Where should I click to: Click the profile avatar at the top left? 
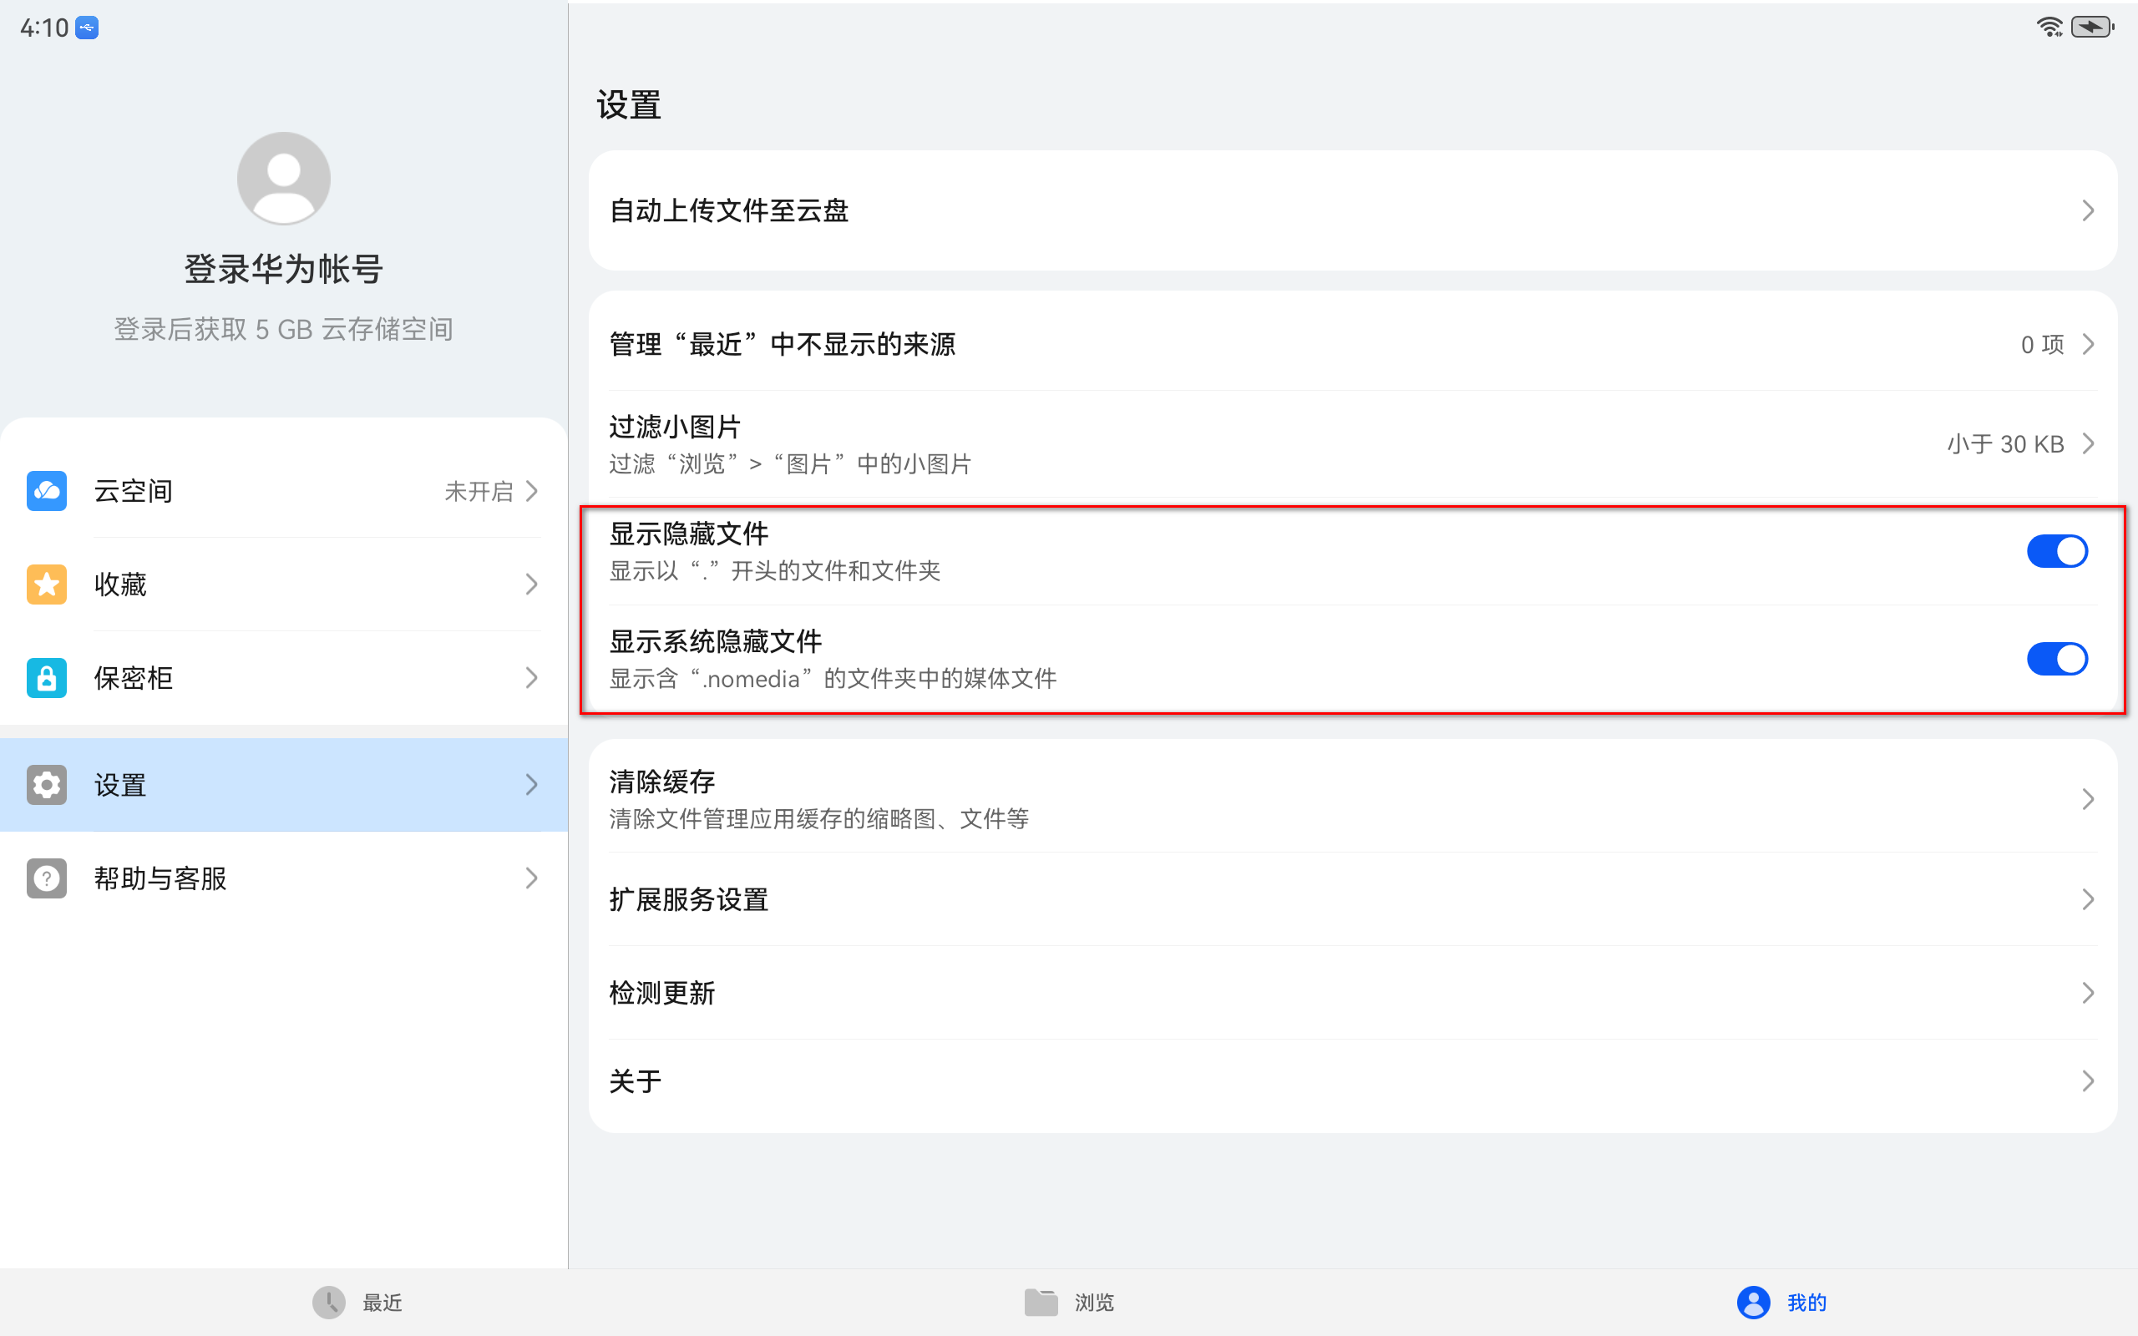283,178
